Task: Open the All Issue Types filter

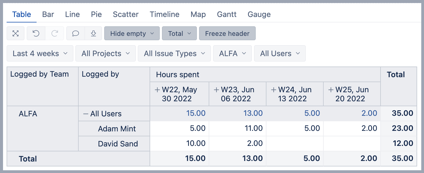Action: [174, 53]
